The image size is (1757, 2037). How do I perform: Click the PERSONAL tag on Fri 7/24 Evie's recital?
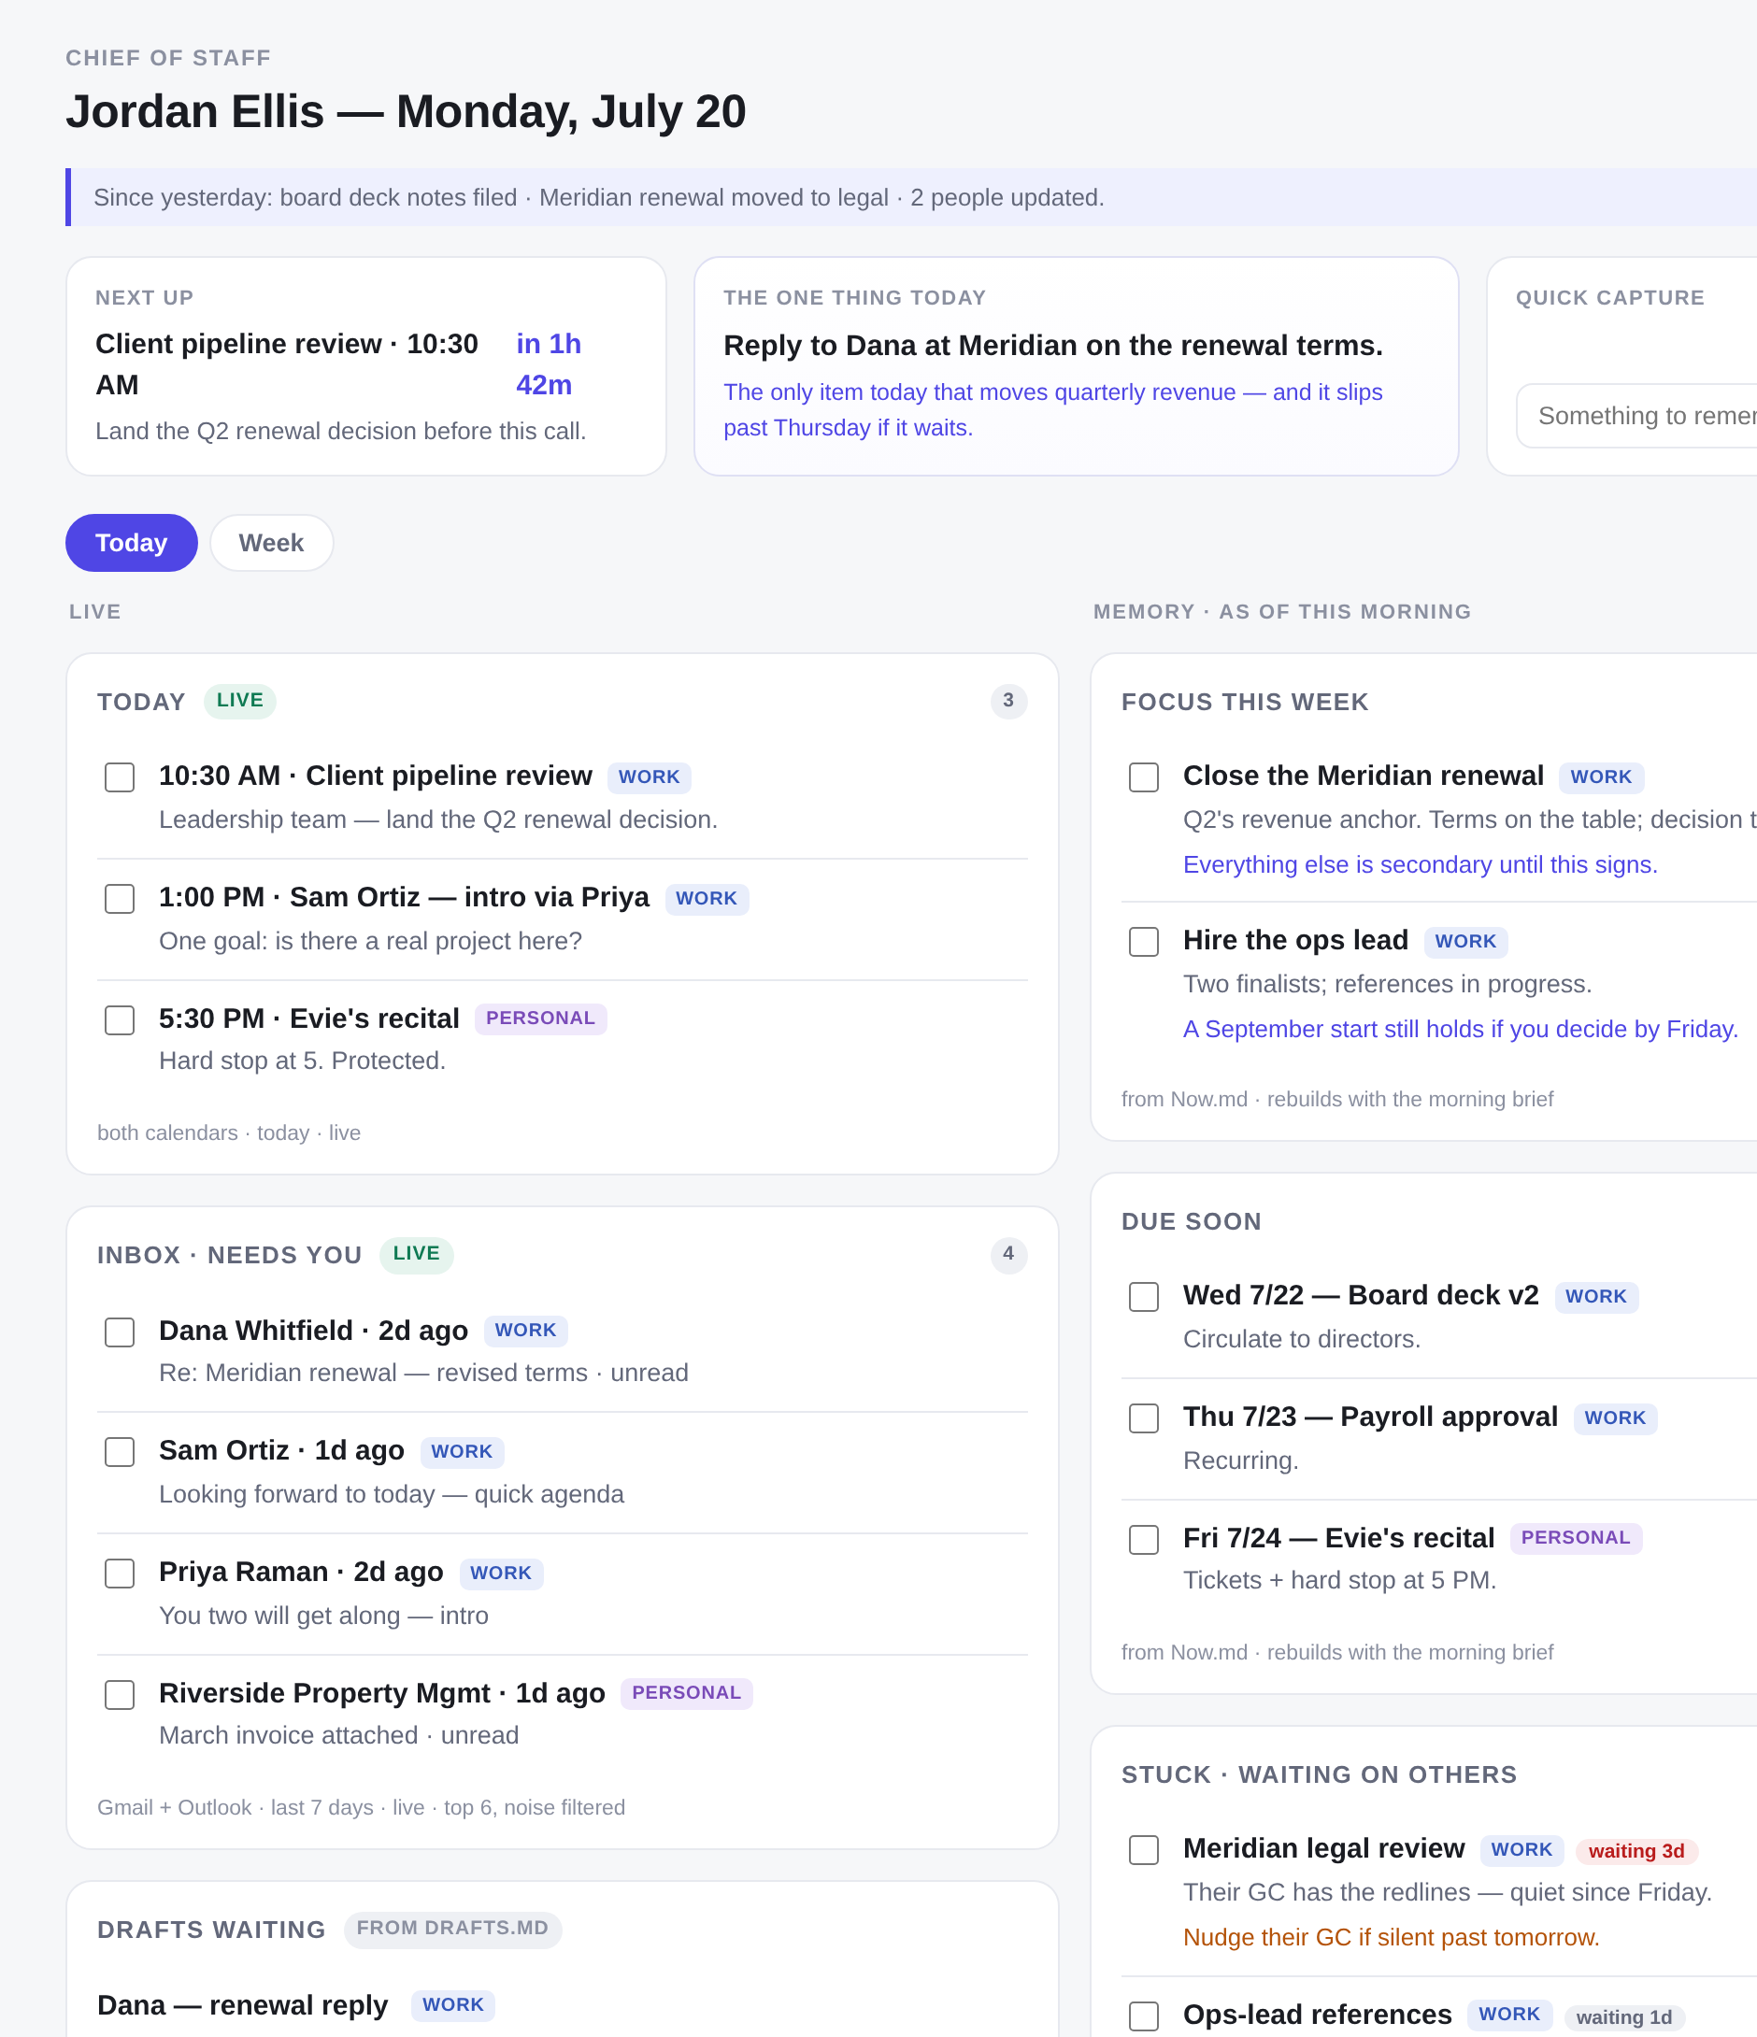click(x=1575, y=1539)
